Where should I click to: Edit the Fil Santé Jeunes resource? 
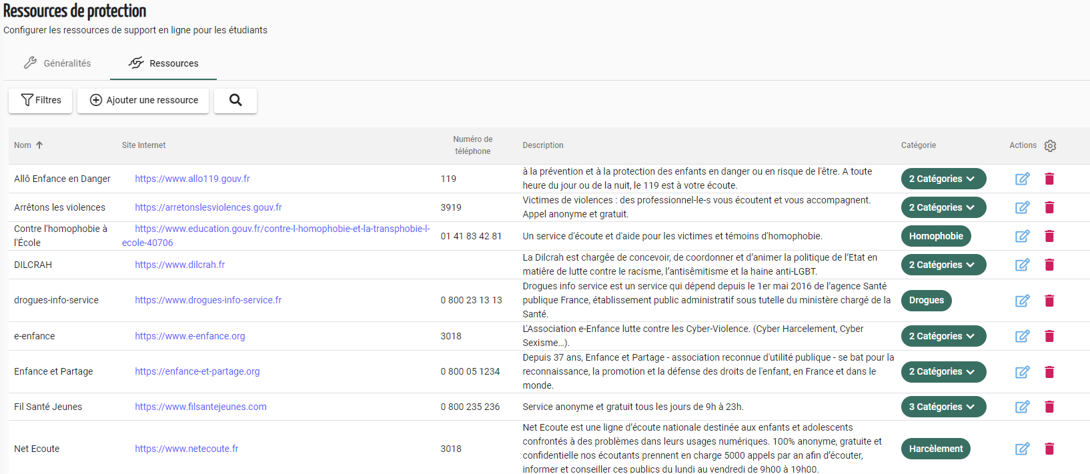1022,407
